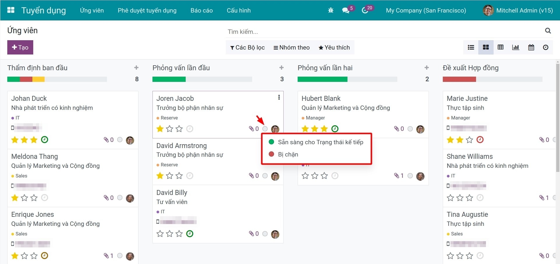Select Bị chặn status in the popup
Image resolution: width=560 pixels, height=264 pixels.
(288, 154)
